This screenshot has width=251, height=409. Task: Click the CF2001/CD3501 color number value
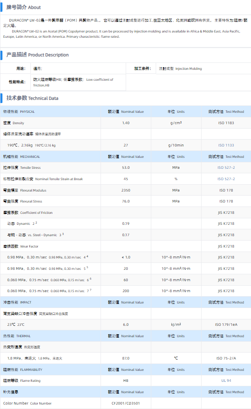tap(125, 403)
